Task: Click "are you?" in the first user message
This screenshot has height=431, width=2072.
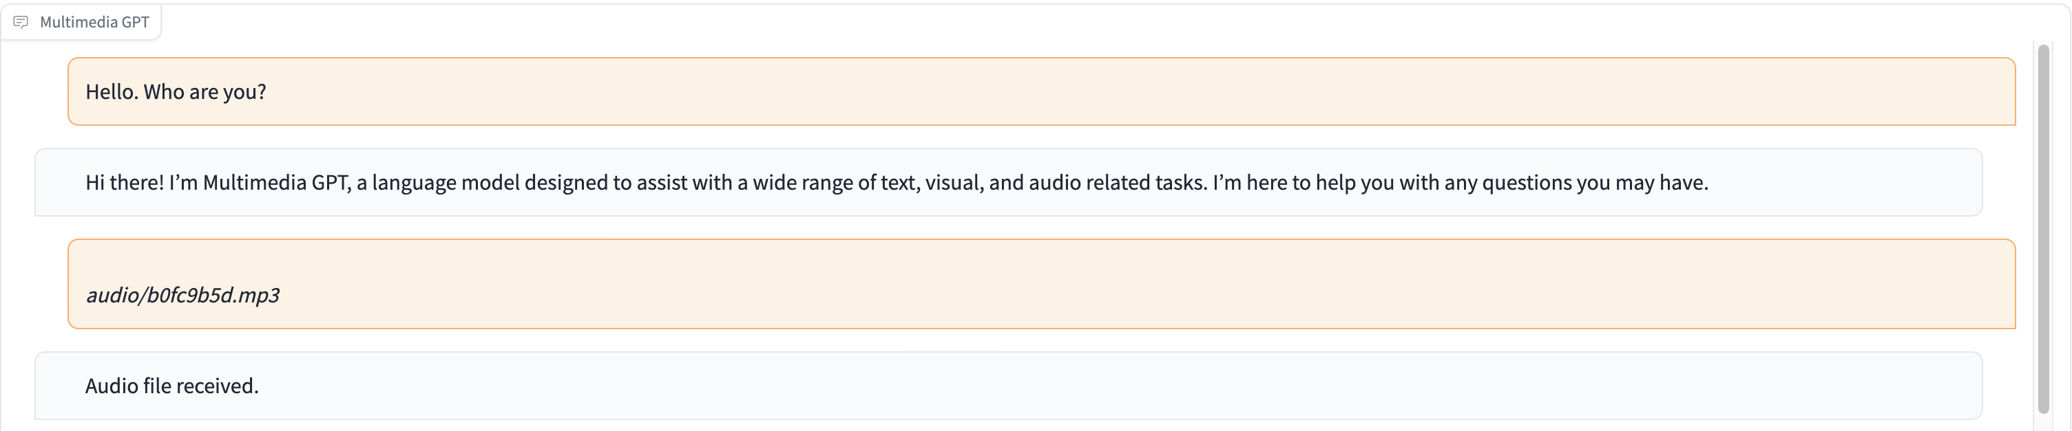Action: point(228,91)
